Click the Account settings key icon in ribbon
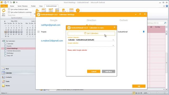This screenshot has width=169, height=95. pyautogui.click(x=37, y=11)
